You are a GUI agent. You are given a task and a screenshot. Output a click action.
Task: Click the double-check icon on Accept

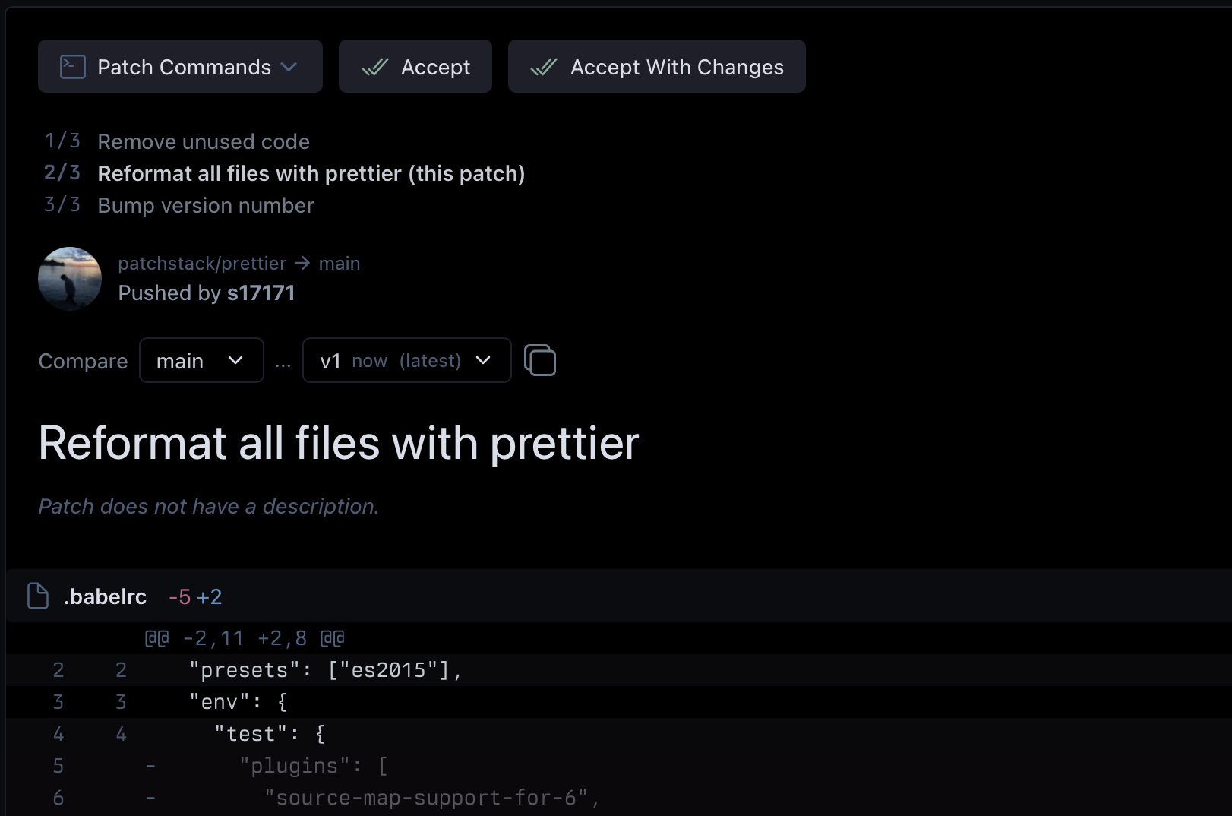point(375,67)
